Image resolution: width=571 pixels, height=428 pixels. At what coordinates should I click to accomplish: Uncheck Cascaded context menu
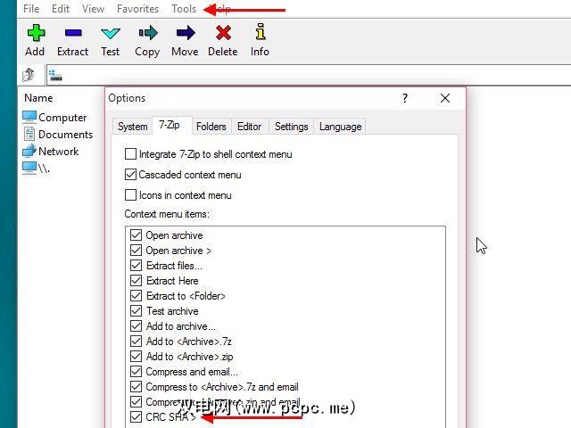[130, 175]
